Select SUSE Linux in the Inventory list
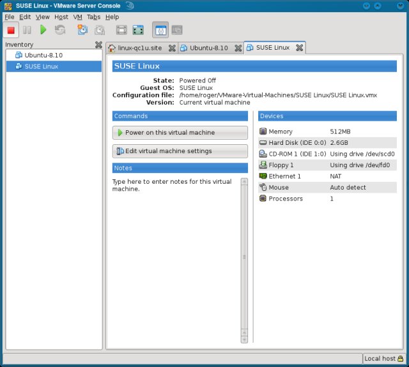 coord(43,66)
